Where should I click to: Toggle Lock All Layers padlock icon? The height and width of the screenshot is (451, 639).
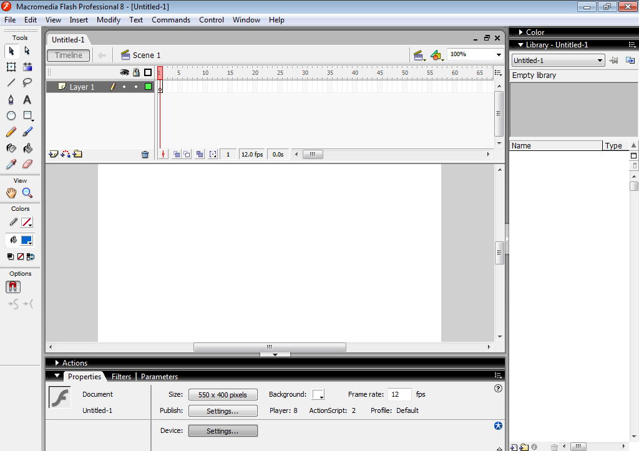137,72
